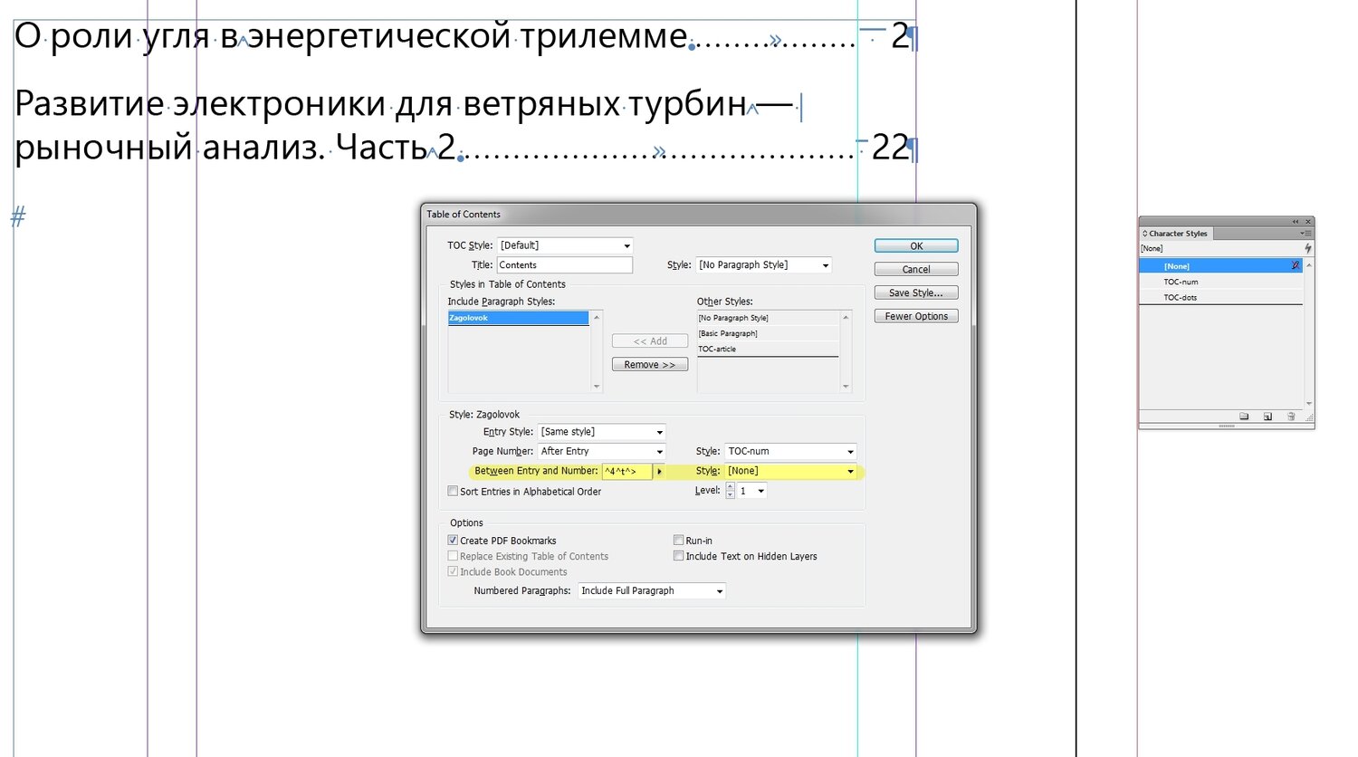The image size is (1358, 757).
Task: Open the TOC Style dropdown
Action: coord(565,245)
